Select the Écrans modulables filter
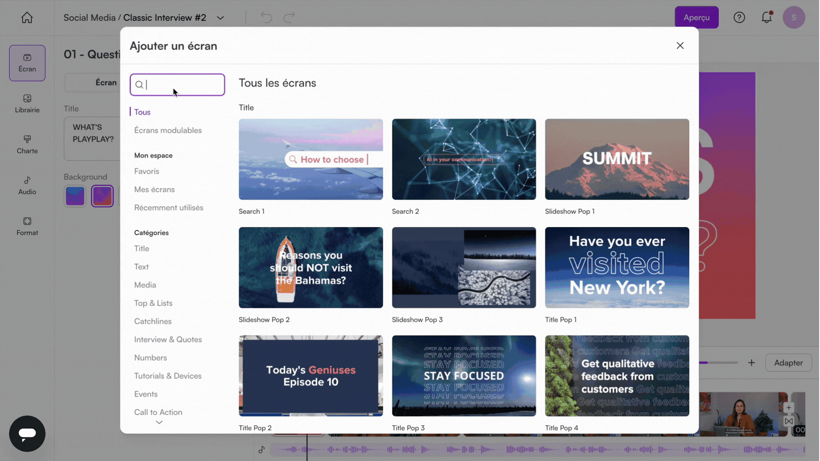820x461 pixels. pos(168,130)
